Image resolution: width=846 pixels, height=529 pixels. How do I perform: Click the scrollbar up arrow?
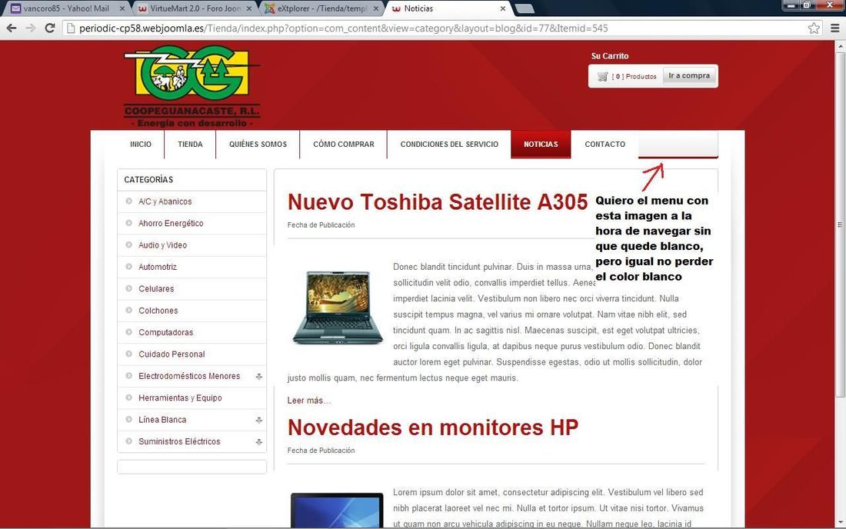pos(840,46)
